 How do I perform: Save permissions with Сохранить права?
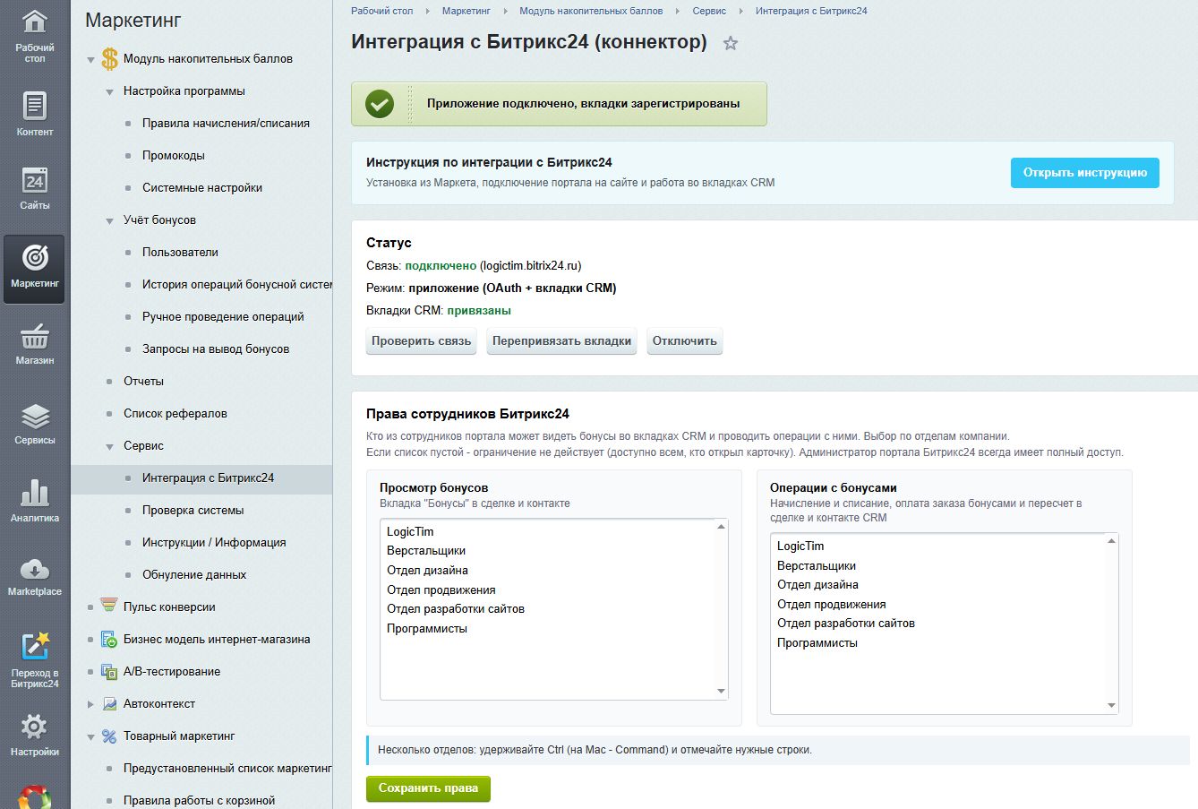(428, 789)
